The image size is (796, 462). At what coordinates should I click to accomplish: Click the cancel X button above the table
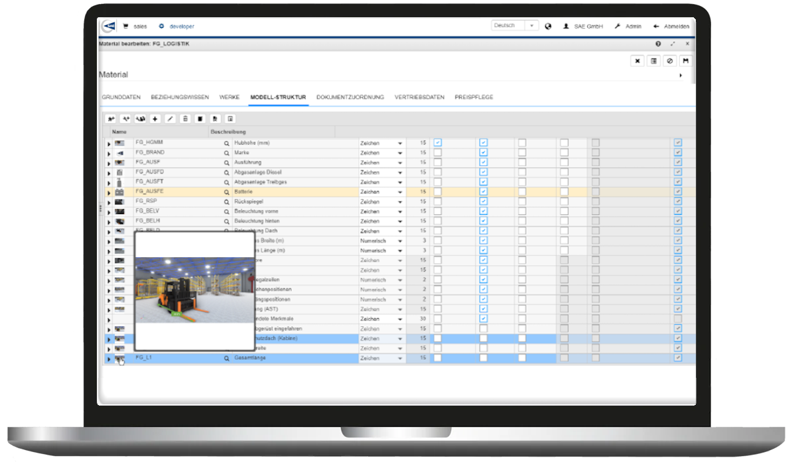point(637,60)
